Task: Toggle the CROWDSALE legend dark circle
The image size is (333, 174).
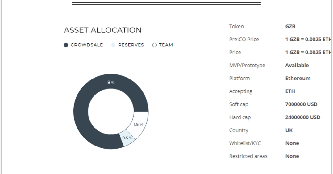Action: (66, 45)
